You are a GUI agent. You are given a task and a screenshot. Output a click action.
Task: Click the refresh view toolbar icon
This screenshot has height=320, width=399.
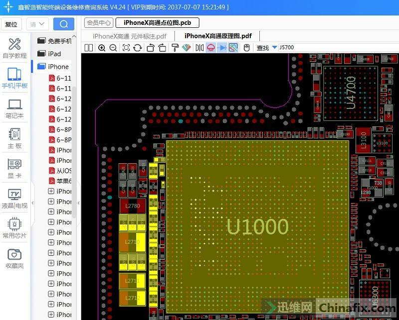[138, 48]
